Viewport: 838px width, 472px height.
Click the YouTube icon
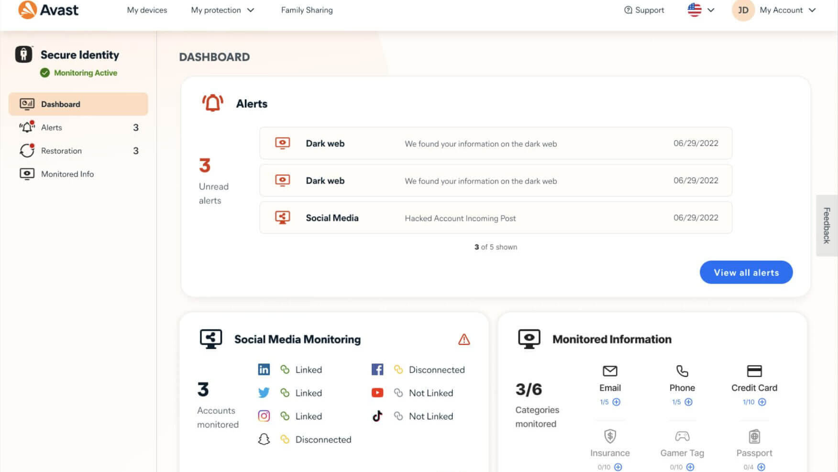point(377,393)
